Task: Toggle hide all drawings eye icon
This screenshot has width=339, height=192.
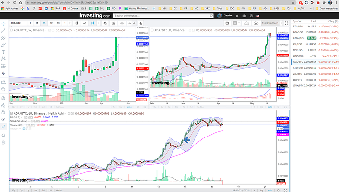Action: (3, 119)
